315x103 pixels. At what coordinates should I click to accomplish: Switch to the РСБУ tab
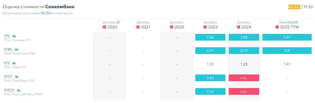tap(308, 7)
